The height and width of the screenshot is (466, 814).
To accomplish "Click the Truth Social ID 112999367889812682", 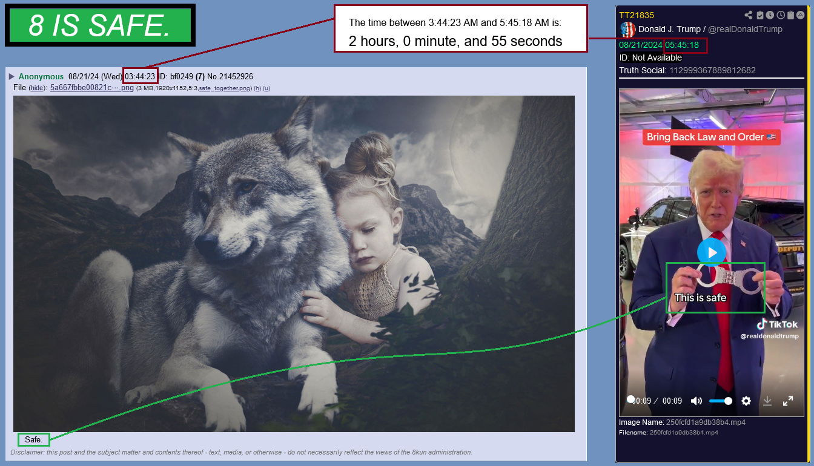I will (x=712, y=70).
